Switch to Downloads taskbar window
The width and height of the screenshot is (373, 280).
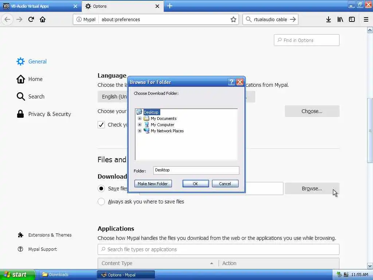[x=67, y=275]
